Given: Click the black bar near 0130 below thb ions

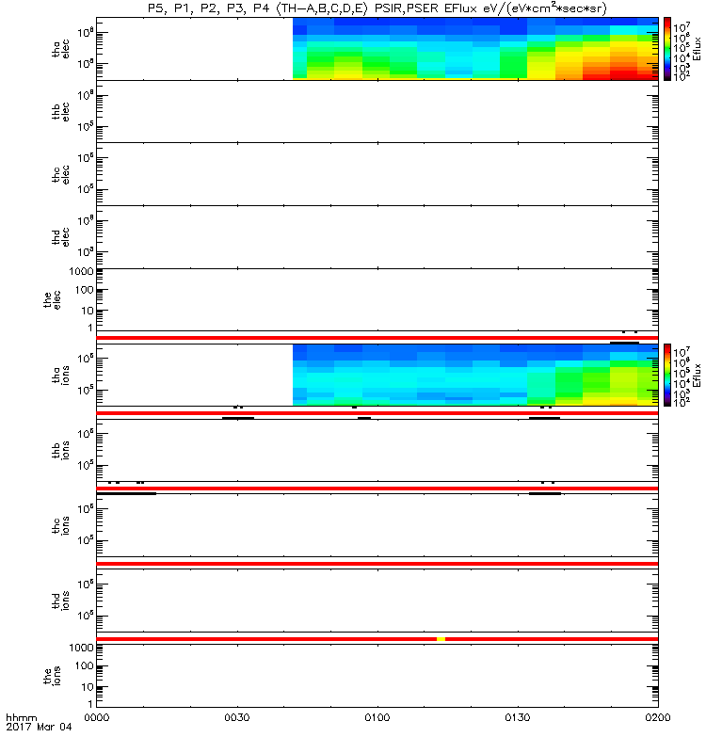Looking at the screenshot, I should [x=545, y=493].
